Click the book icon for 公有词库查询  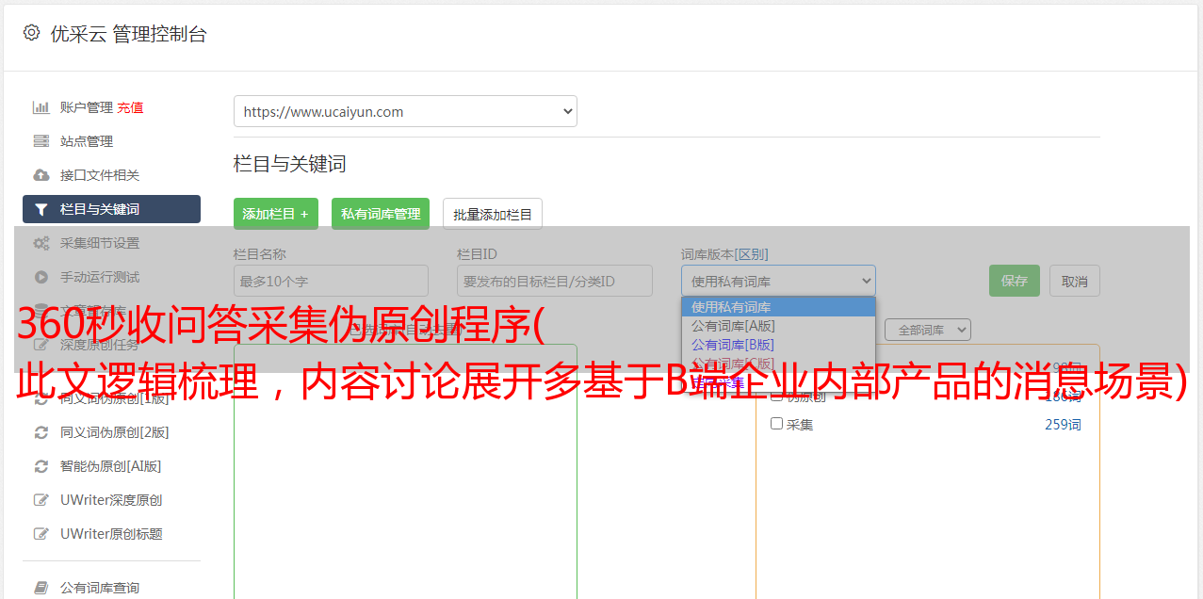coord(41,588)
